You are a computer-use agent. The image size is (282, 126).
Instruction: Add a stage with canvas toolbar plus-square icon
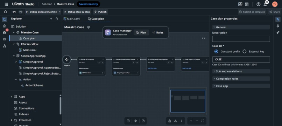click(128, 121)
